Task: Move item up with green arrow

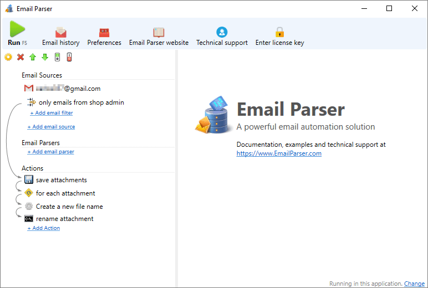Action: pos(33,57)
